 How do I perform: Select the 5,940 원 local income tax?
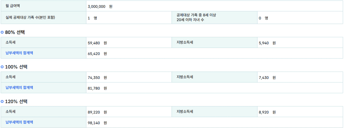pos(267,43)
